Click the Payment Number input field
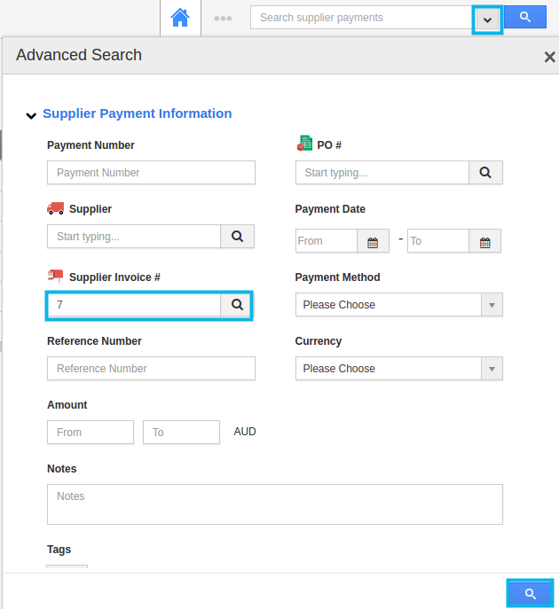The width and height of the screenshot is (559, 609). pyautogui.click(x=151, y=173)
